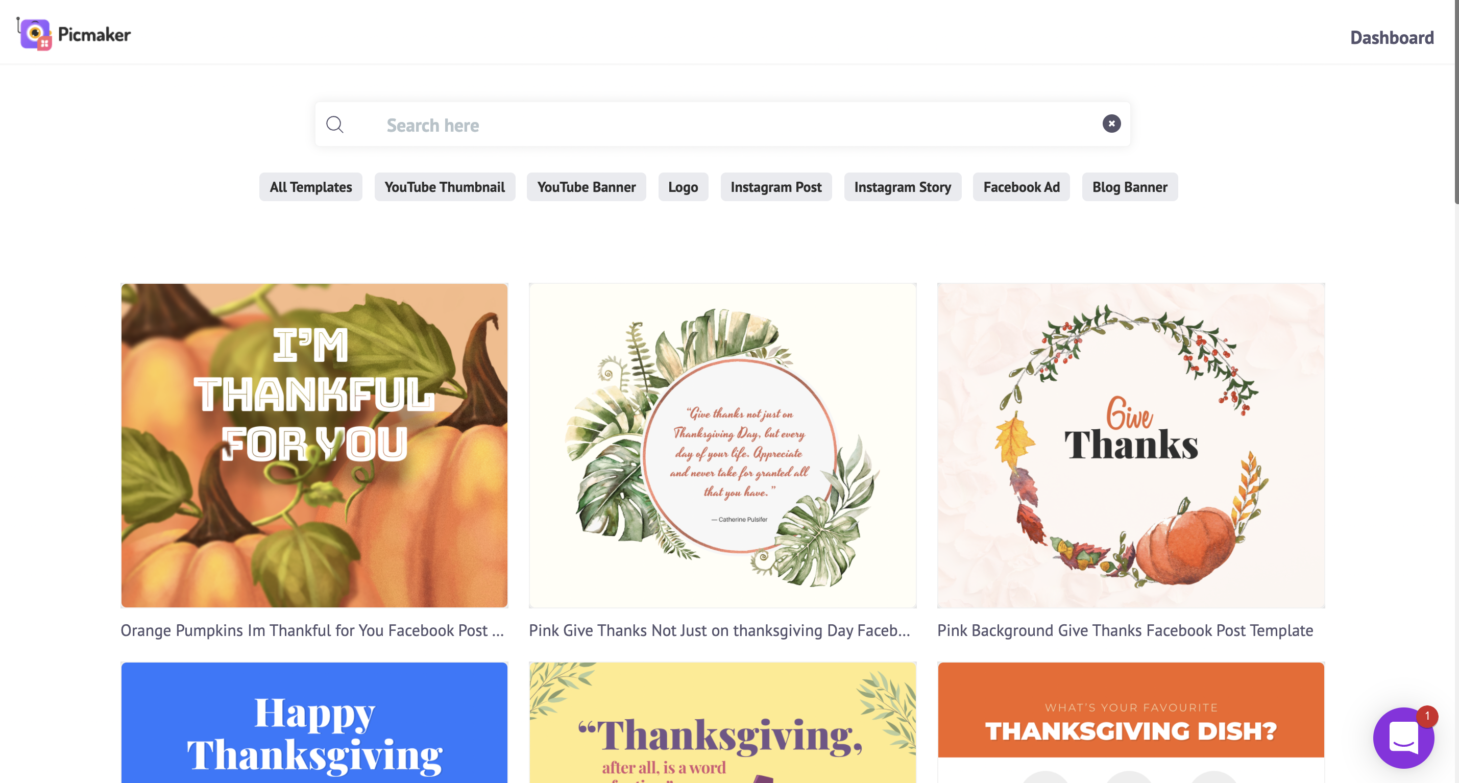Toggle the Logo category filter
Screen dimensions: 1459x783
[x=683, y=186]
